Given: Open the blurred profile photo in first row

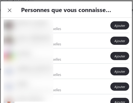Looking at the screenshot, I should coord(9,25).
